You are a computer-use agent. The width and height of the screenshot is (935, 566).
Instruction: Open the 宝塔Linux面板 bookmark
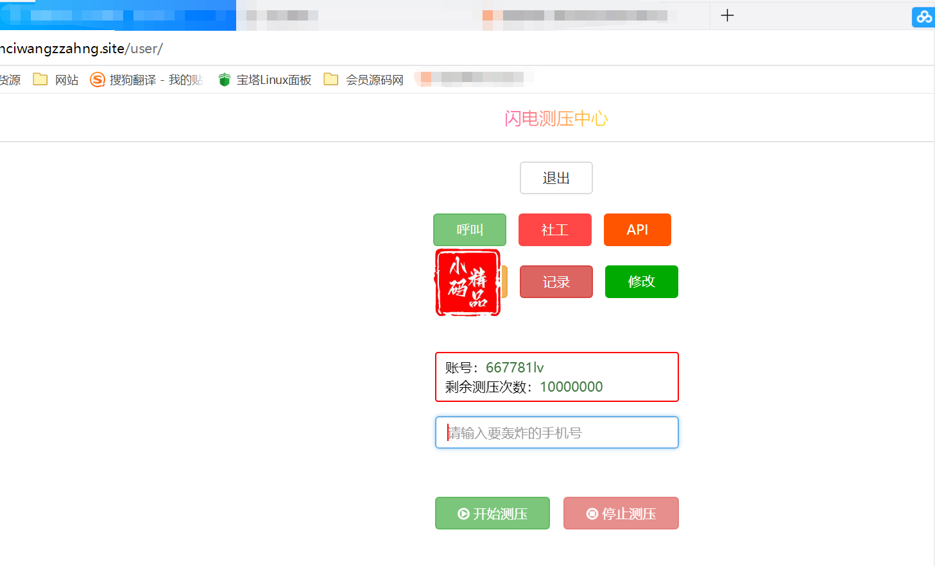(264, 79)
